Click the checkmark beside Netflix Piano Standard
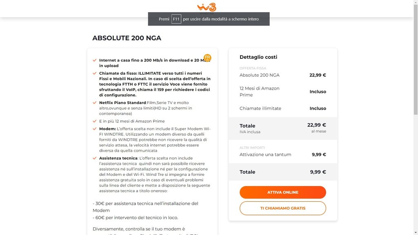 coord(95,103)
